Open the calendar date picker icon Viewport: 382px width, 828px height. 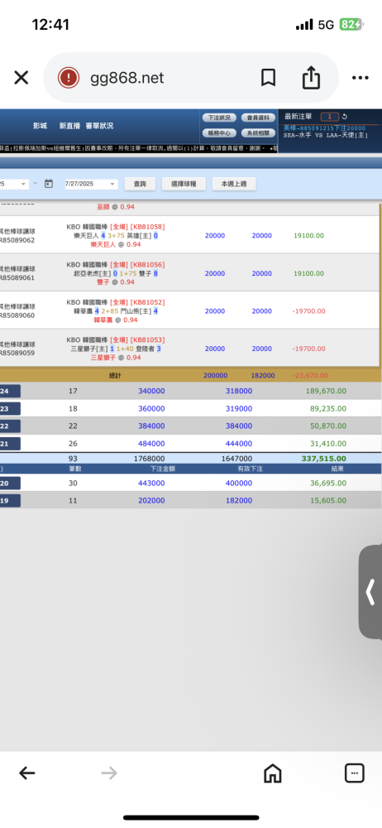tap(49, 184)
